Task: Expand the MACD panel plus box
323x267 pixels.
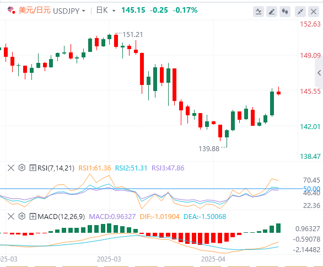Action: point(33,216)
